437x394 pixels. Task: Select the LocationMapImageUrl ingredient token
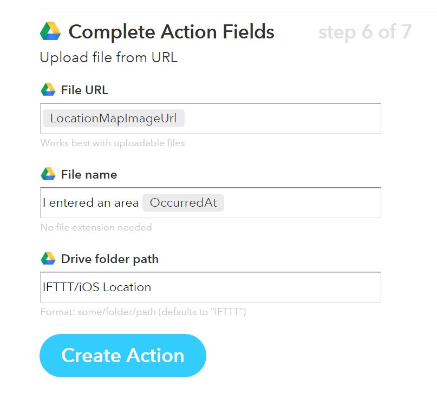[x=114, y=119]
